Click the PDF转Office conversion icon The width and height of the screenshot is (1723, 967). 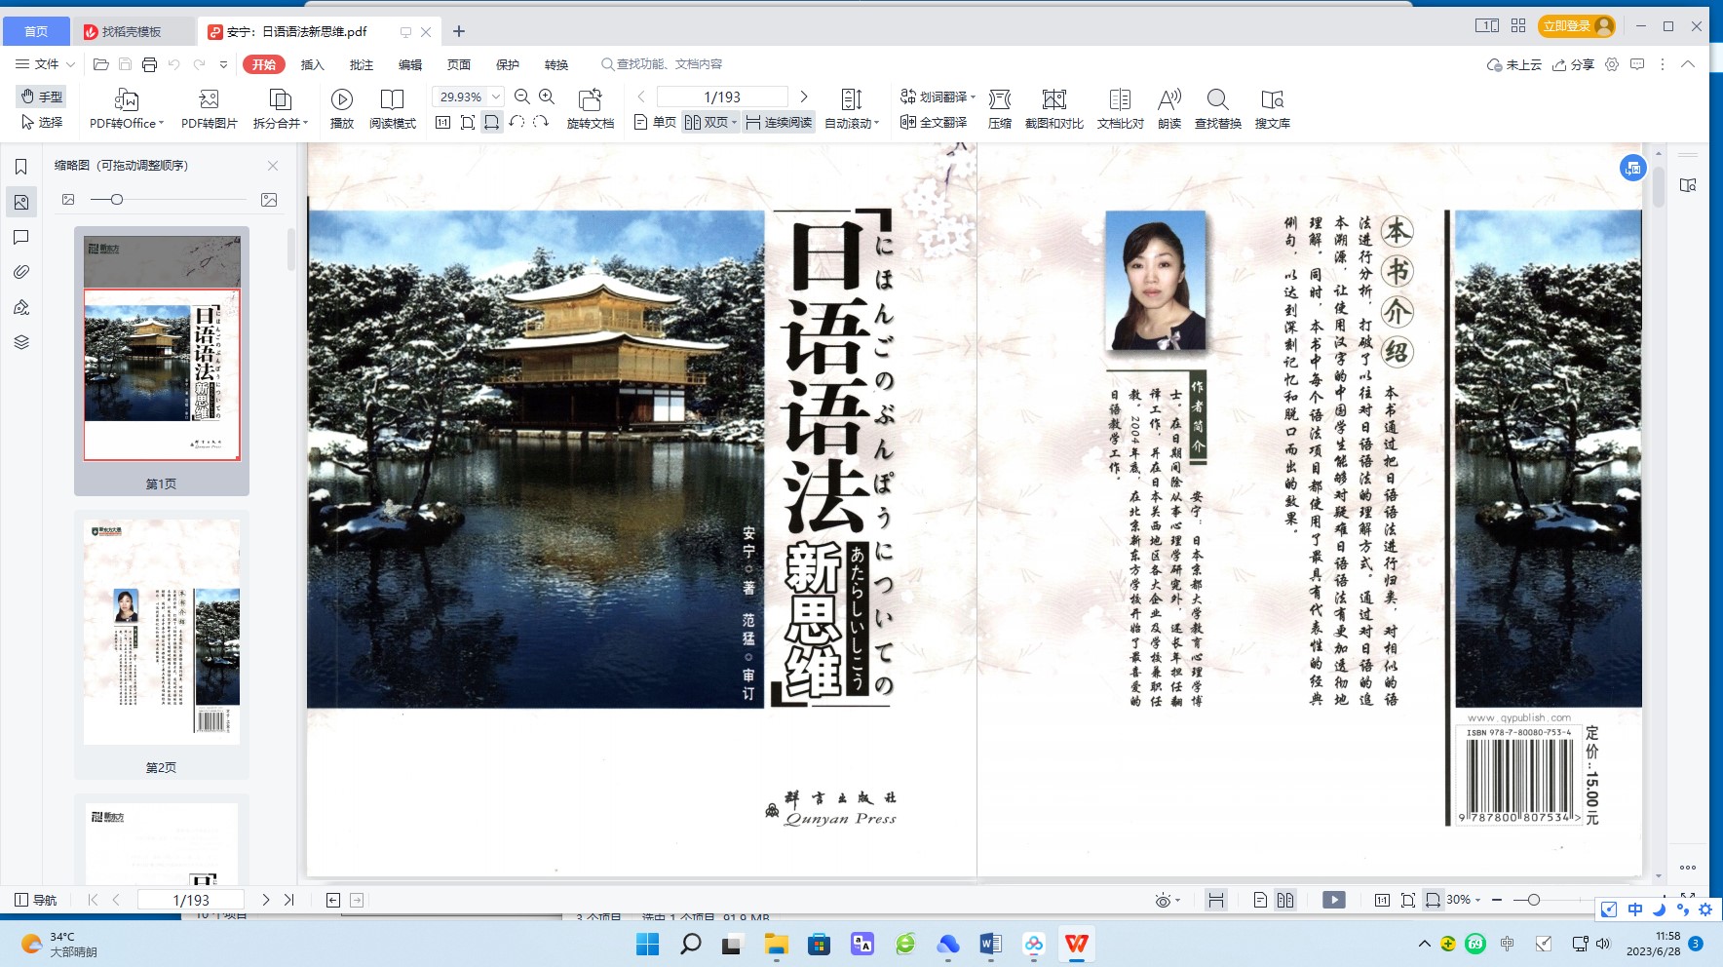click(127, 99)
